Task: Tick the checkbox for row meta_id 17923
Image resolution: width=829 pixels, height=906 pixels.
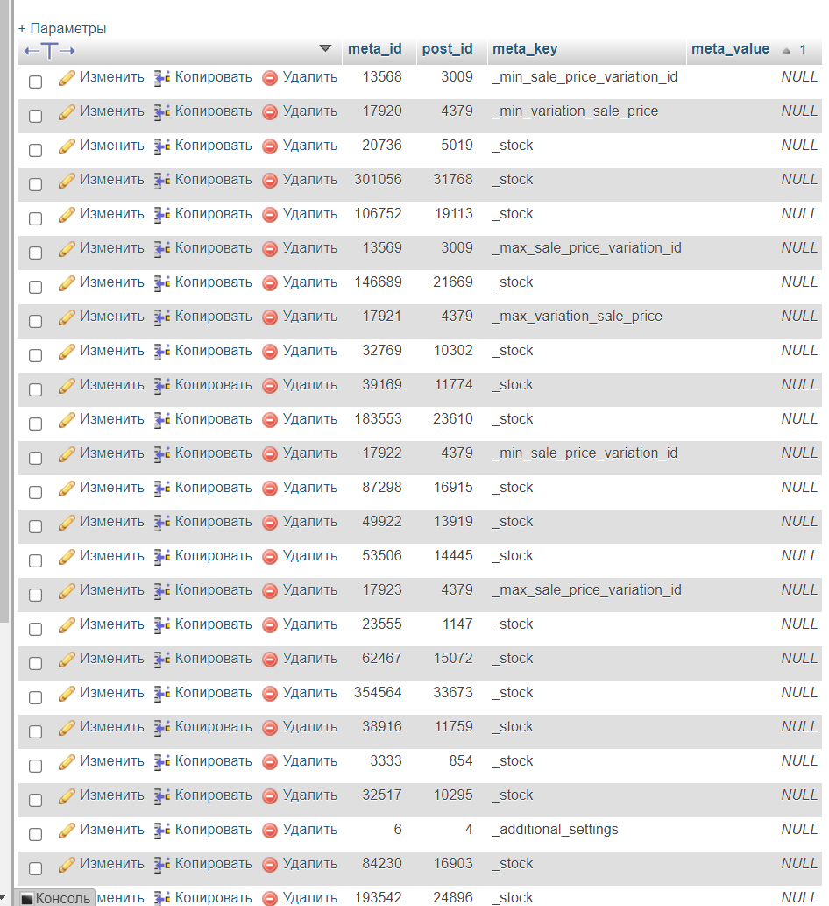Action: pos(36,596)
